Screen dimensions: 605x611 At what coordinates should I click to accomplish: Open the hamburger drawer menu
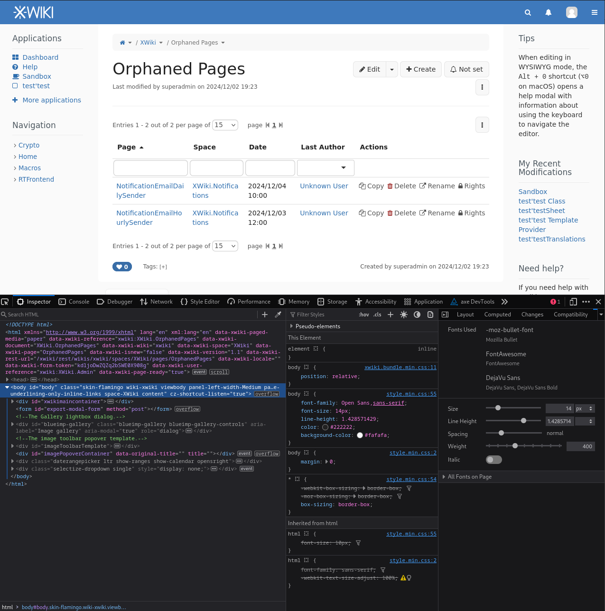click(595, 13)
